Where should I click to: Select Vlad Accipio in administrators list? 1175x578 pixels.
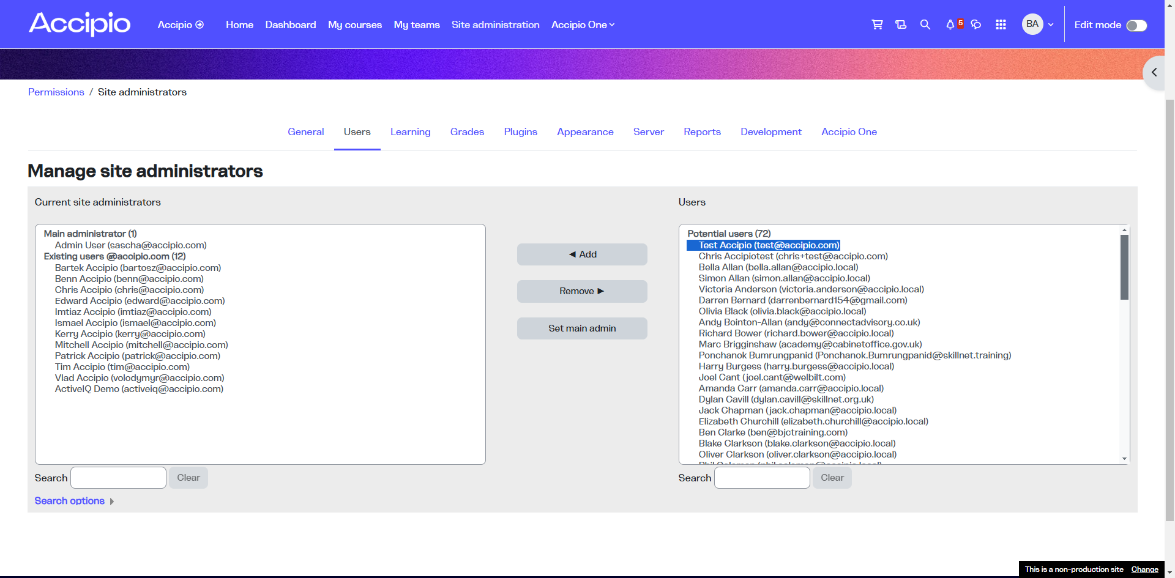click(140, 378)
